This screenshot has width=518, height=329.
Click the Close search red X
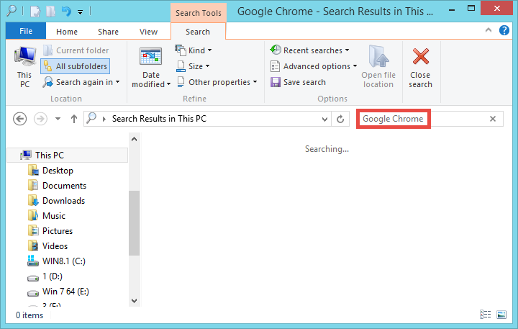421,56
